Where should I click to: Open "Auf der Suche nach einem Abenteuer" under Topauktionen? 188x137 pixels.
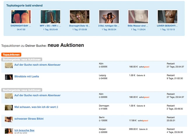pyautogui.click(x=37, y=65)
